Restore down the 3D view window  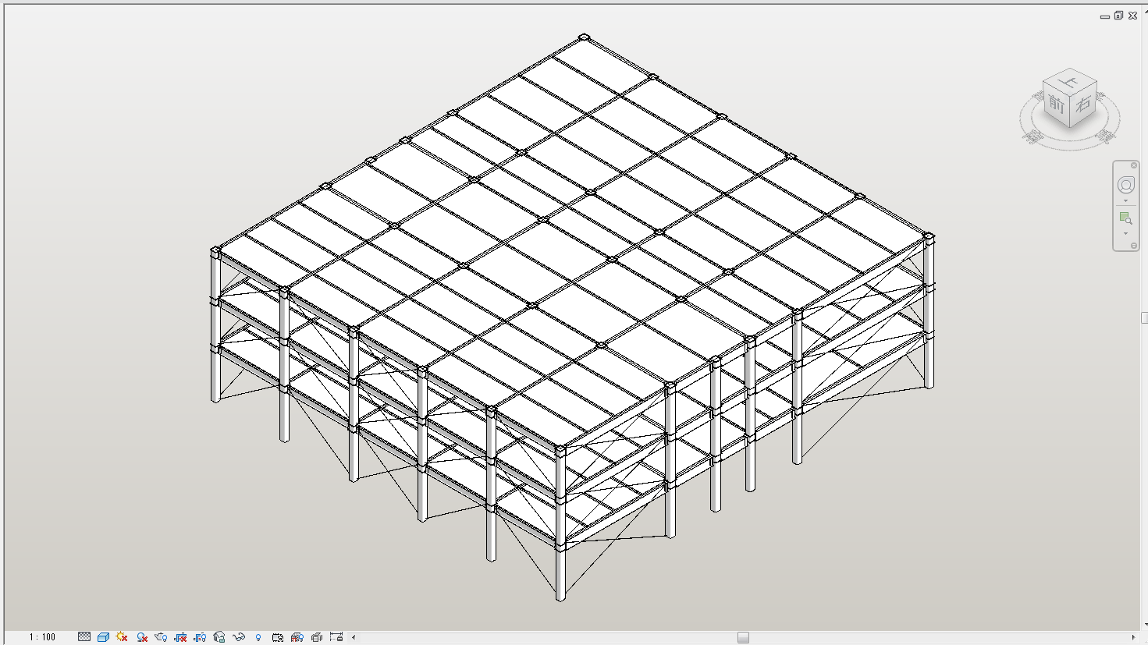click(x=1118, y=16)
